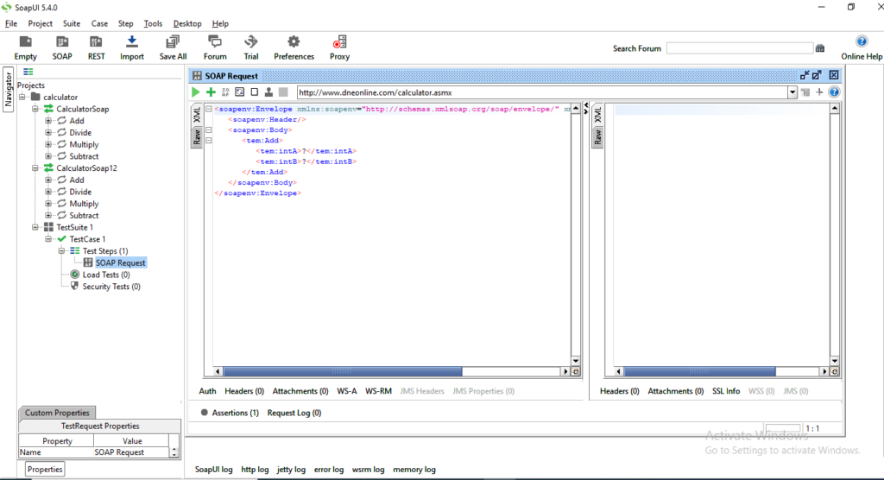Open the Tools menu

pos(153,23)
